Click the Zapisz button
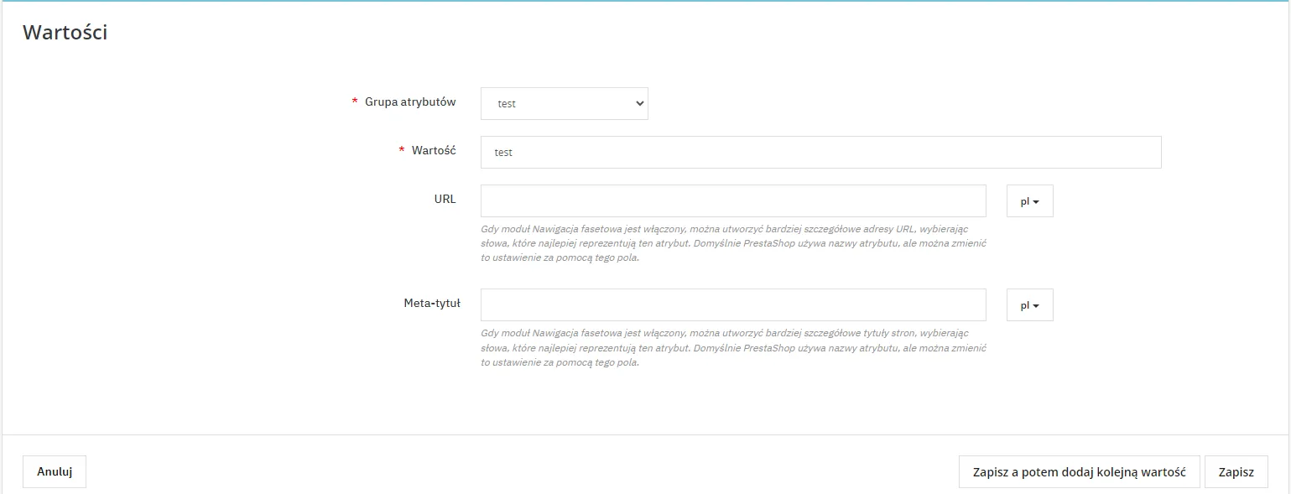1291x494 pixels. tap(1236, 472)
